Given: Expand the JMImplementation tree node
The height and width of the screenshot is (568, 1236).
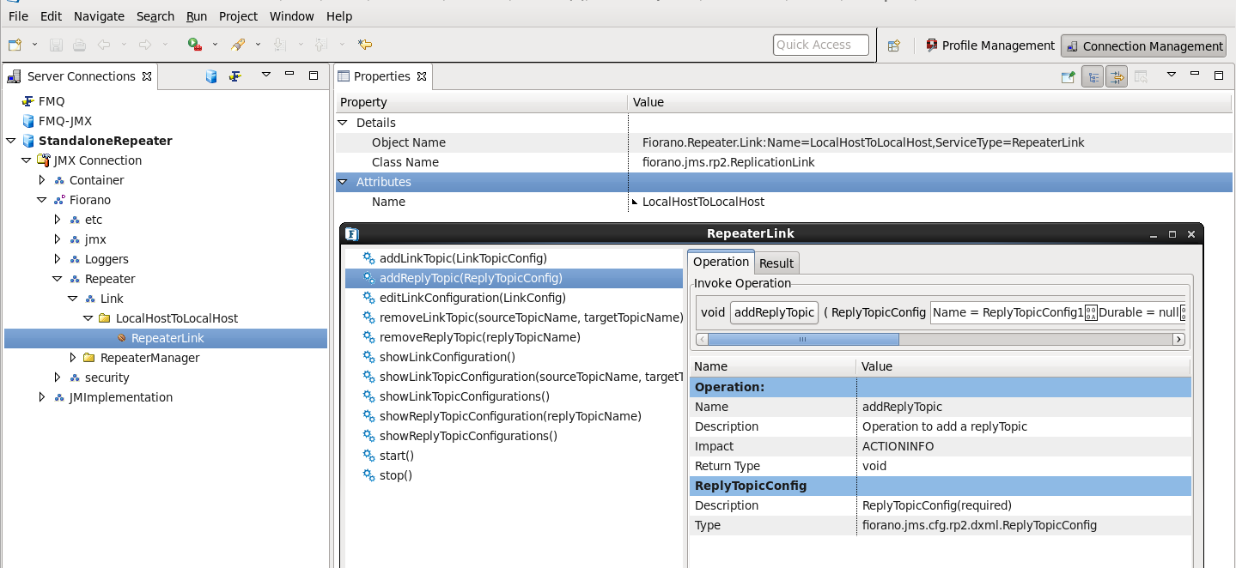Looking at the screenshot, I should 41,397.
